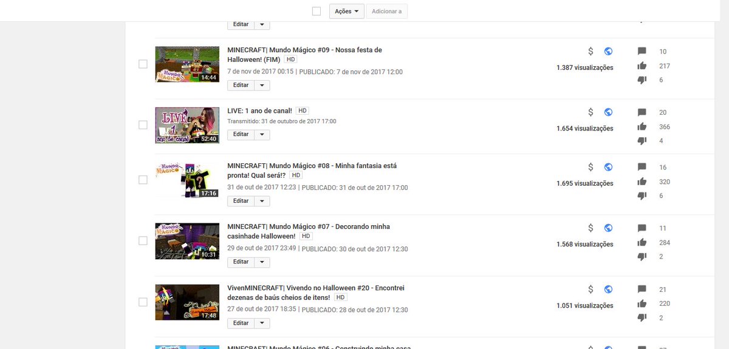The image size is (729, 349).
Task: Tick the select-all checkbox beside Ações
Action: point(316,11)
